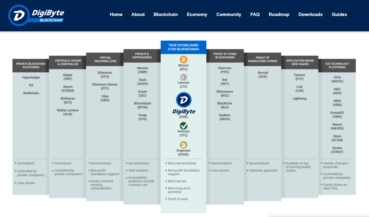Select the Guides menu item

click(339, 14)
